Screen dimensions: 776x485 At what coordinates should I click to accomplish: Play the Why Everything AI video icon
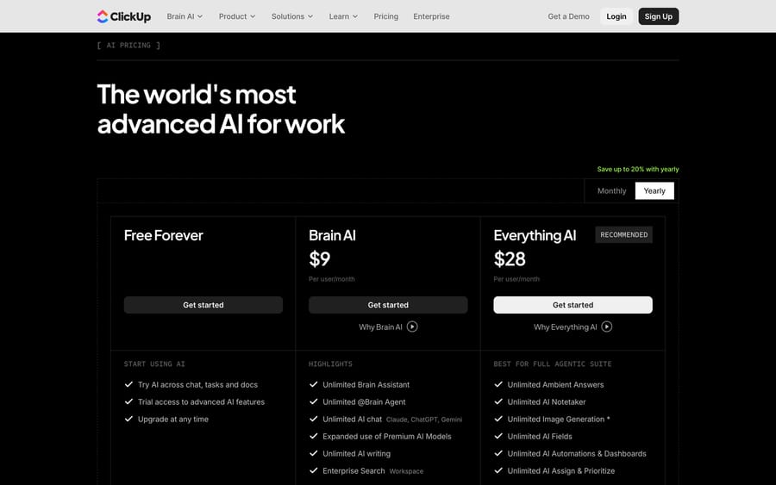607,326
